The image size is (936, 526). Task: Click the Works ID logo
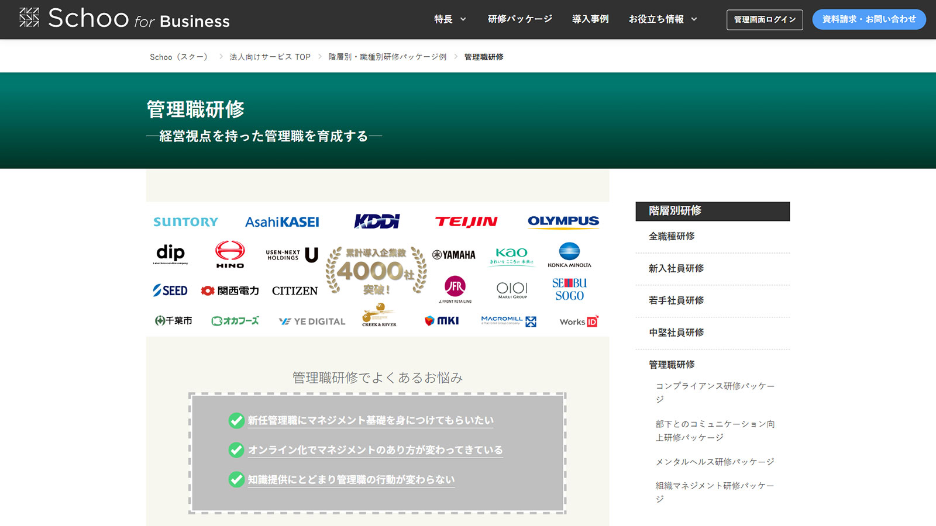point(579,321)
